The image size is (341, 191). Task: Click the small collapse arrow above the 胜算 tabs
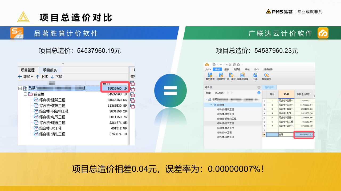63,64
